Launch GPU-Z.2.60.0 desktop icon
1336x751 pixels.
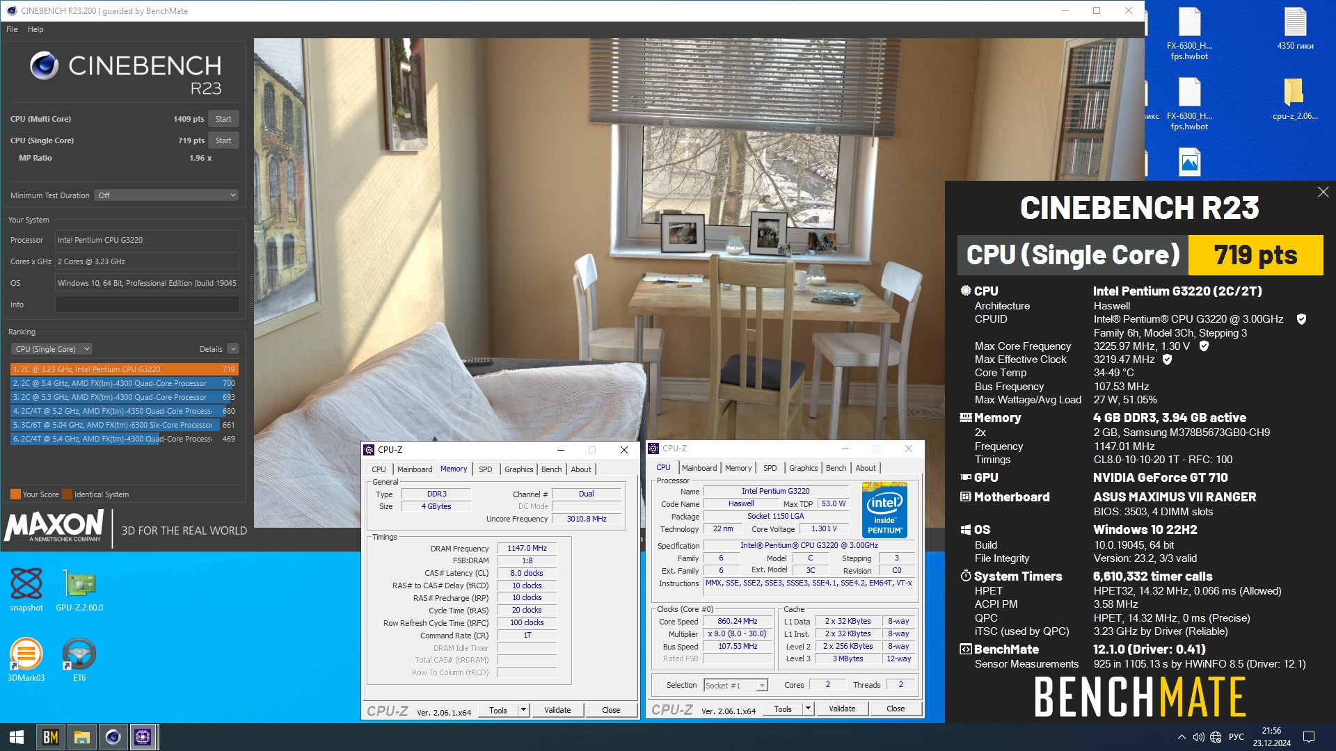click(x=79, y=590)
